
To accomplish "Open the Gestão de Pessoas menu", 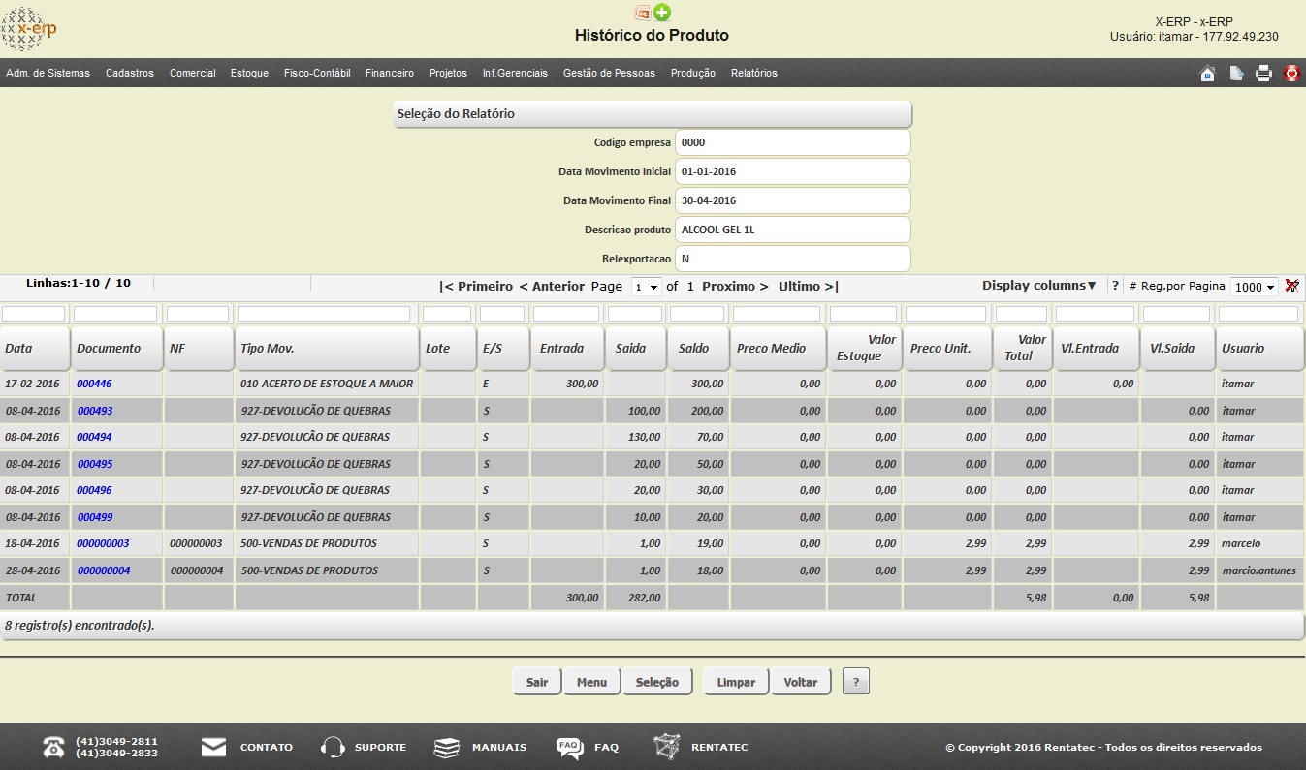I will pos(609,73).
